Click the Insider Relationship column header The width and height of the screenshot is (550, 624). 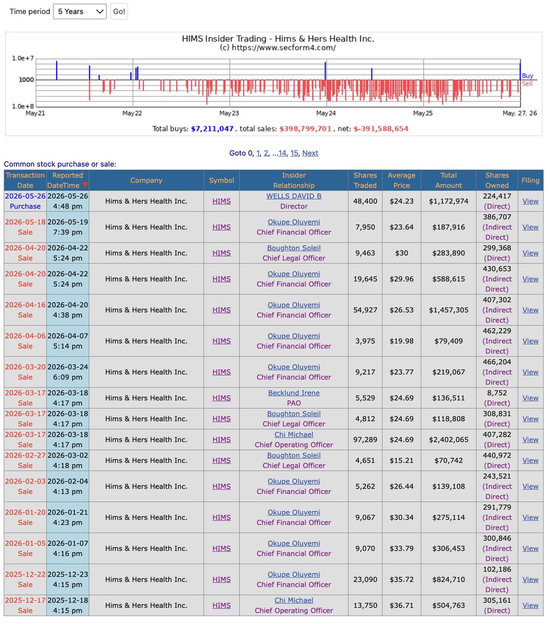pos(294,180)
